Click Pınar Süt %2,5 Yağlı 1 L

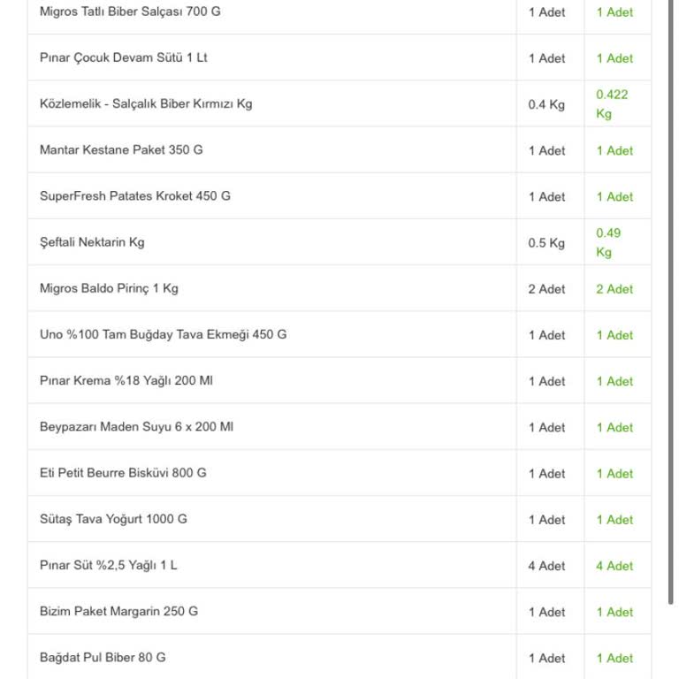pos(109,565)
